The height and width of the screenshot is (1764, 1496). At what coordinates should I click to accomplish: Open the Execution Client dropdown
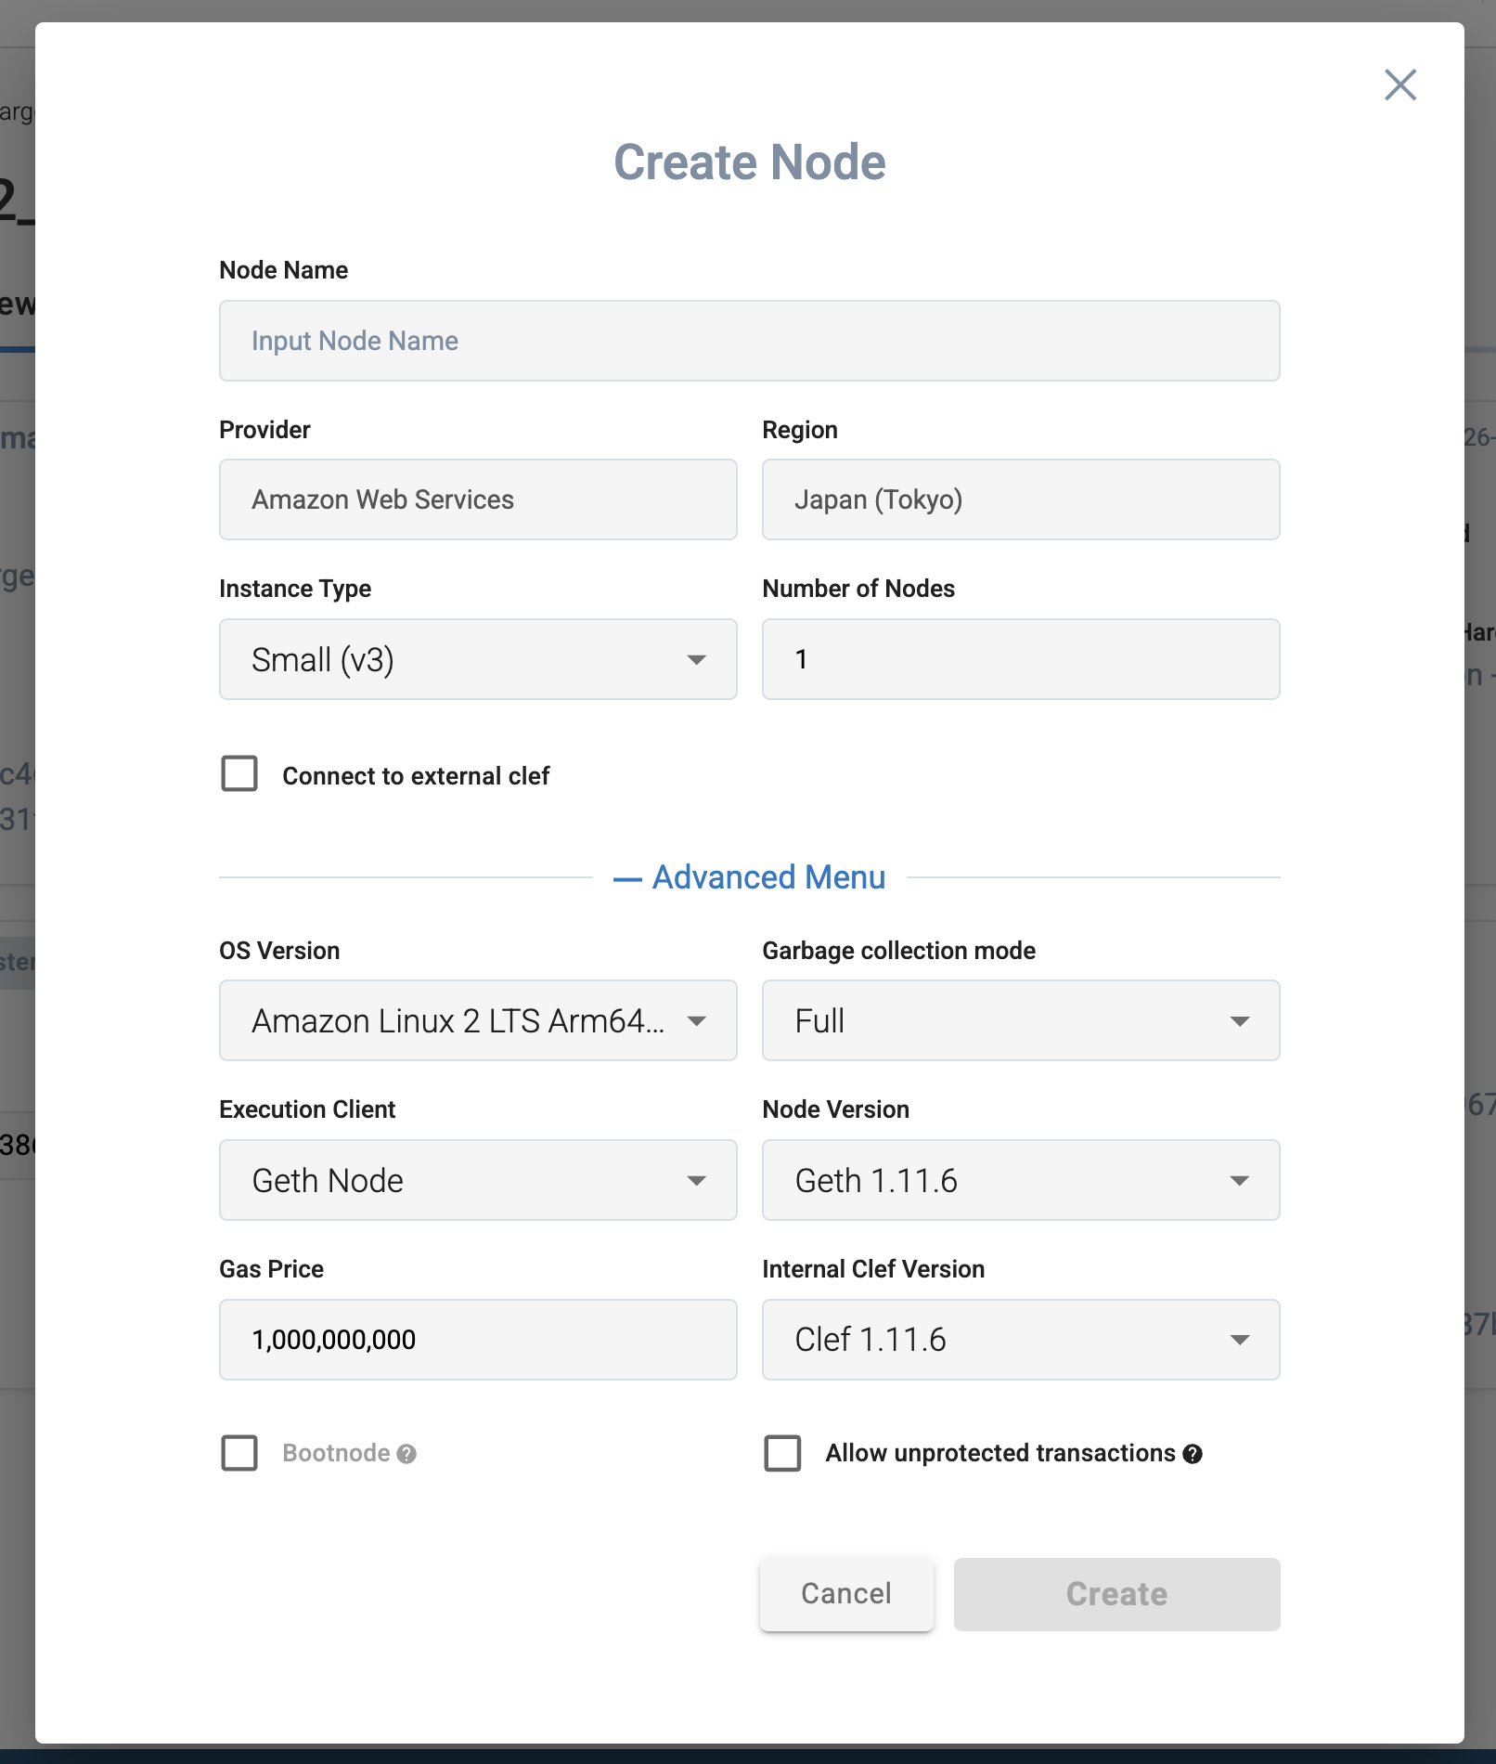point(478,1180)
